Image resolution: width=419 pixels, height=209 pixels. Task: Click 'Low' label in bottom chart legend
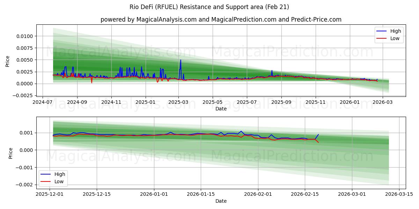click(59, 181)
